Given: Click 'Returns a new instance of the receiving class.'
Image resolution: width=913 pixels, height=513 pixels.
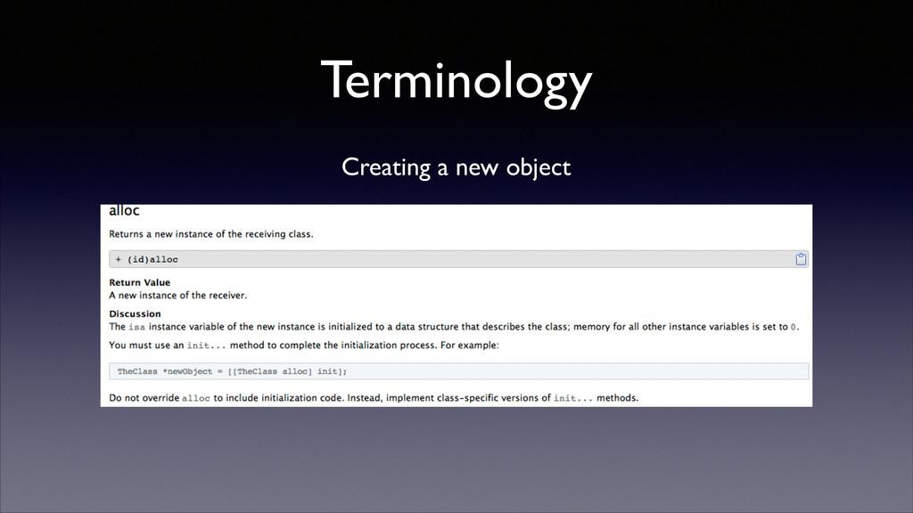Looking at the screenshot, I should point(210,234).
